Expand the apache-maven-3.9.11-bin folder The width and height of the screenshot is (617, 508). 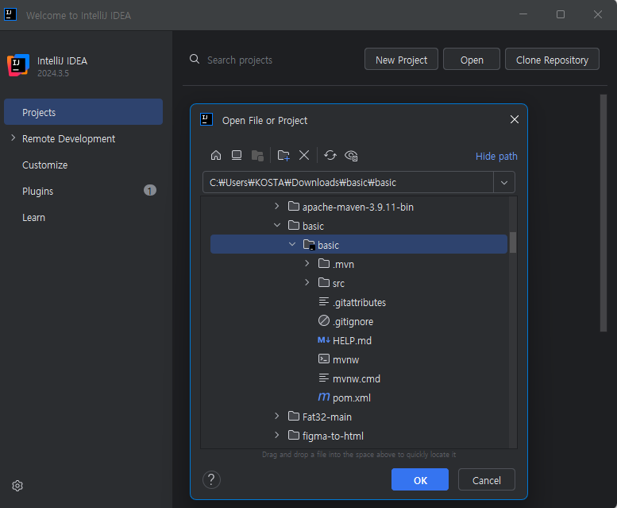coord(276,207)
